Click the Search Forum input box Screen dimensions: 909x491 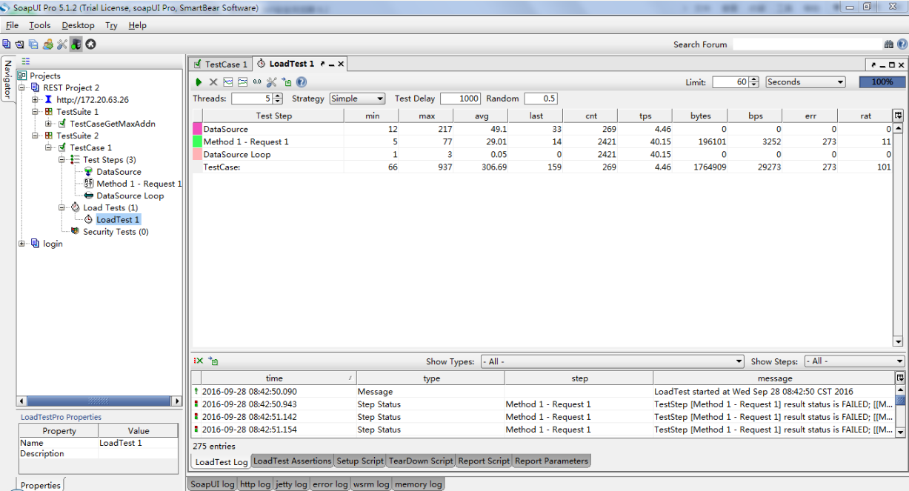(807, 44)
